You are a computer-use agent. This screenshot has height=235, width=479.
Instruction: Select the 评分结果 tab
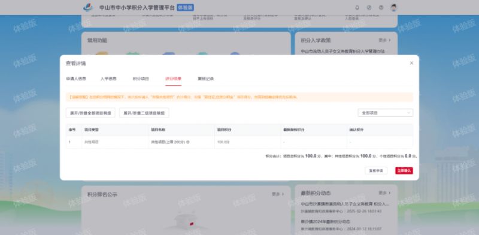point(173,79)
